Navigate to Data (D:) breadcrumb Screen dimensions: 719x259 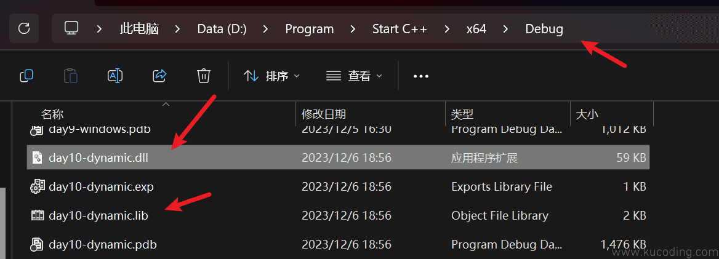[x=222, y=29]
